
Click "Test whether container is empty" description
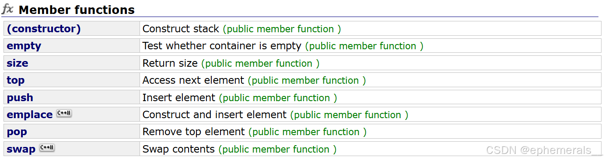click(x=222, y=46)
